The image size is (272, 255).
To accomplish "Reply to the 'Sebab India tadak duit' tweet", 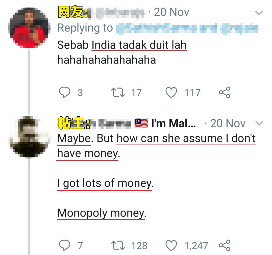I will tap(65, 92).
